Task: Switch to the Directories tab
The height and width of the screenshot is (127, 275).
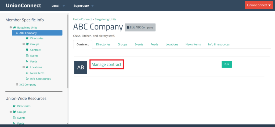Action: [x=103, y=44]
